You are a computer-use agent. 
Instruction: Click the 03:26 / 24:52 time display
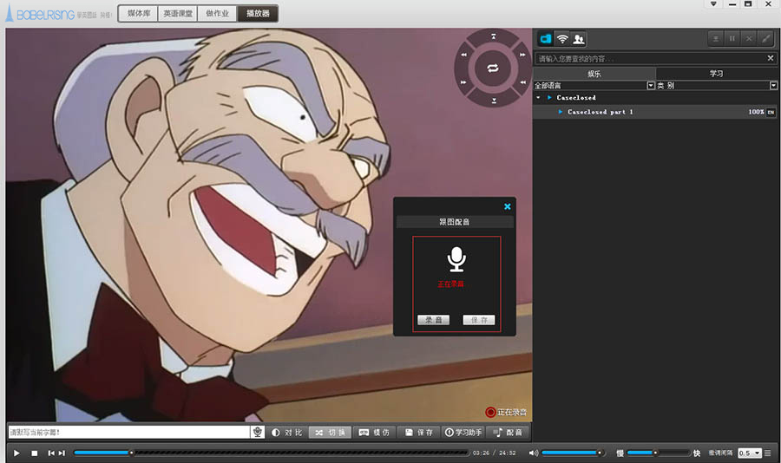(494, 453)
